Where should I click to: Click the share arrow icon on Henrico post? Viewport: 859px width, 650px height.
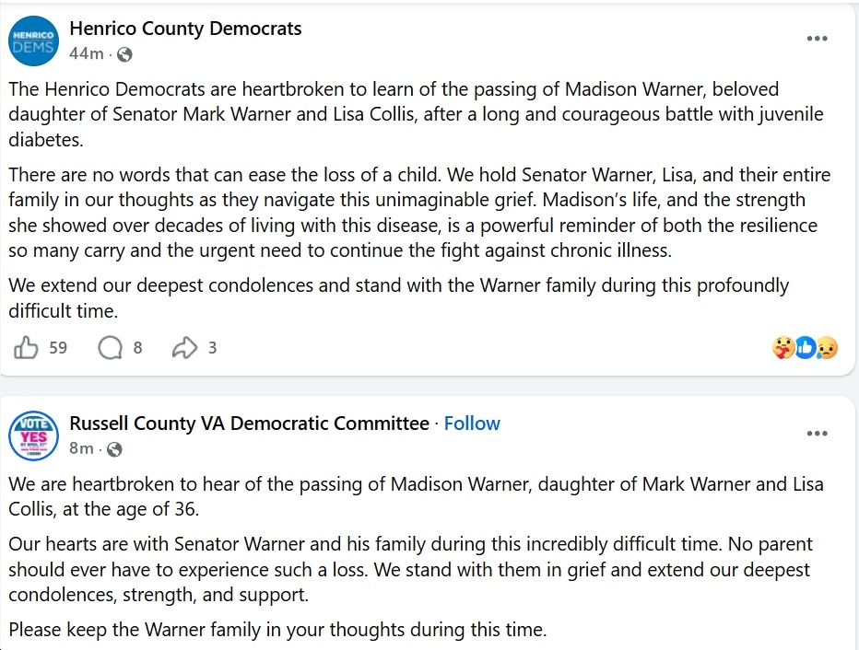click(x=184, y=348)
